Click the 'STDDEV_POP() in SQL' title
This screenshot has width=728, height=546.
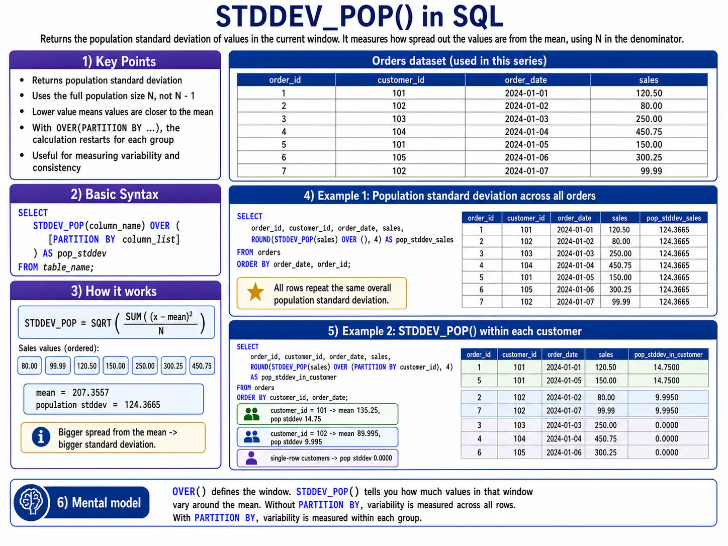point(359,17)
